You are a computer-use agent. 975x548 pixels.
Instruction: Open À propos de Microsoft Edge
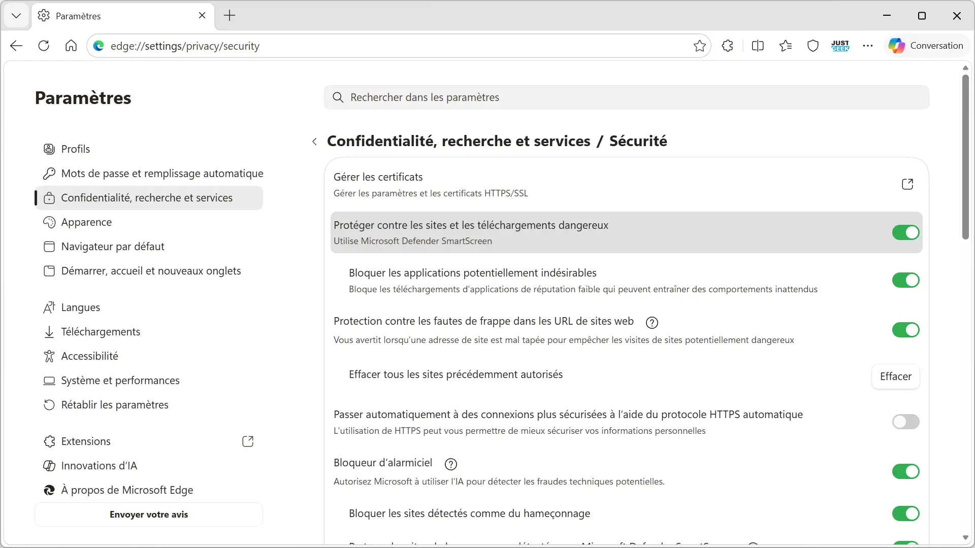pos(149,490)
